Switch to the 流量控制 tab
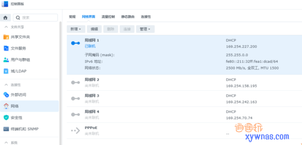This screenshot has width=302, height=145. click(108, 17)
